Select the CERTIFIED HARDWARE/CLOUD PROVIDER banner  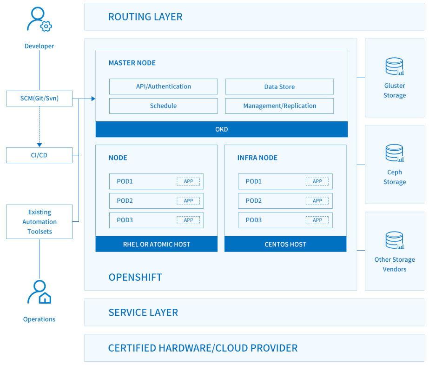254,348
